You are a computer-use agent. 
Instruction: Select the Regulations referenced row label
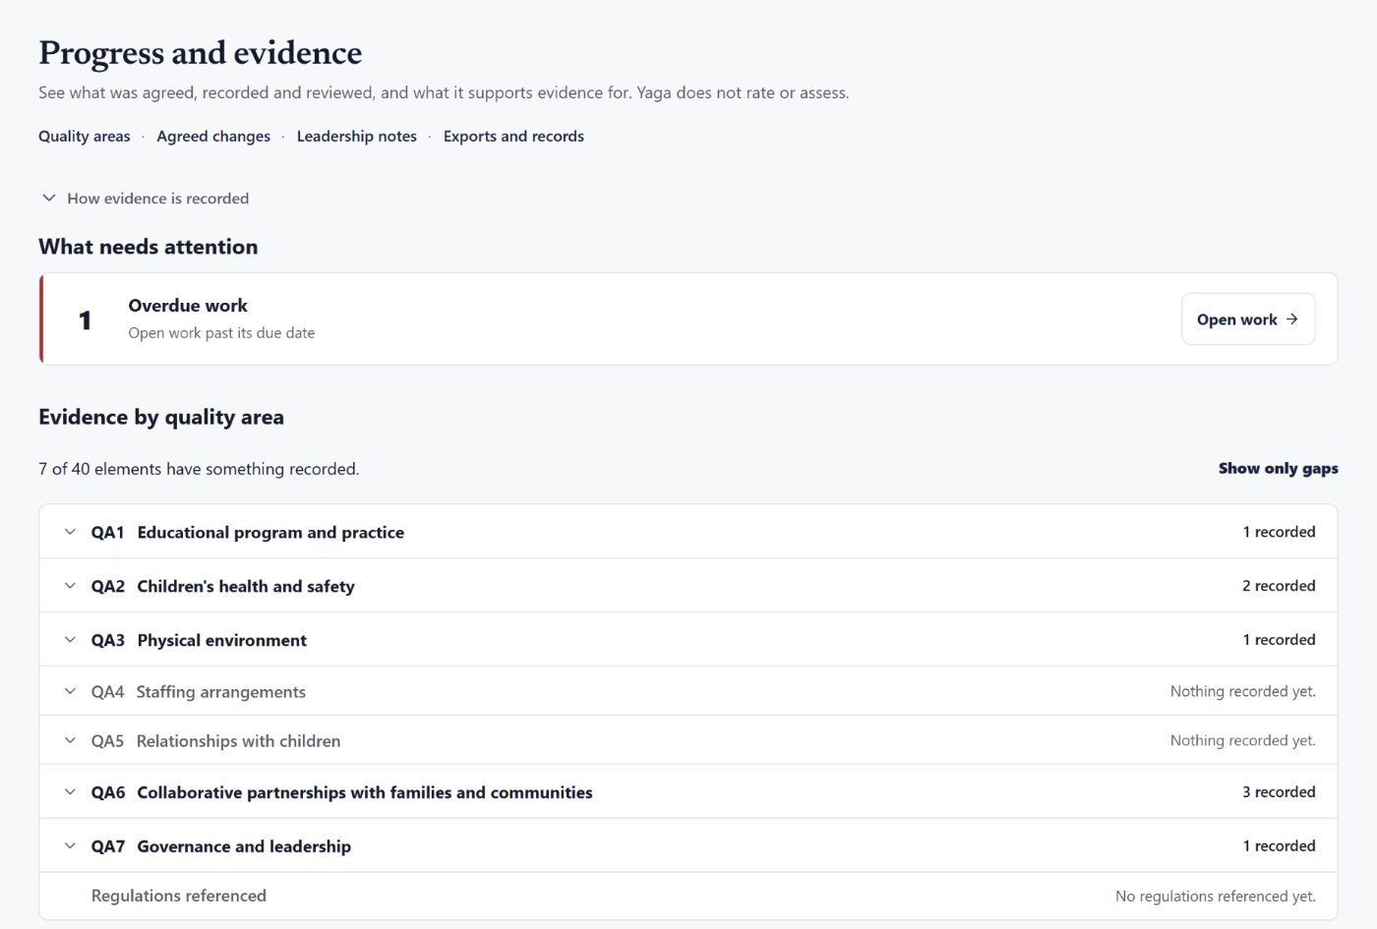click(x=179, y=896)
